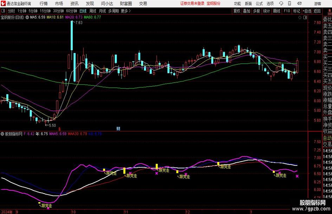Select the 日线 daily tab
Image resolution: width=332 pixels, height=214 pixels.
coord(83,11)
